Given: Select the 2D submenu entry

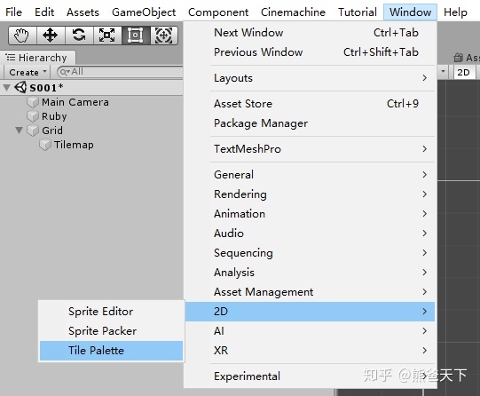Looking at the screenshot, I should point(310,312).
